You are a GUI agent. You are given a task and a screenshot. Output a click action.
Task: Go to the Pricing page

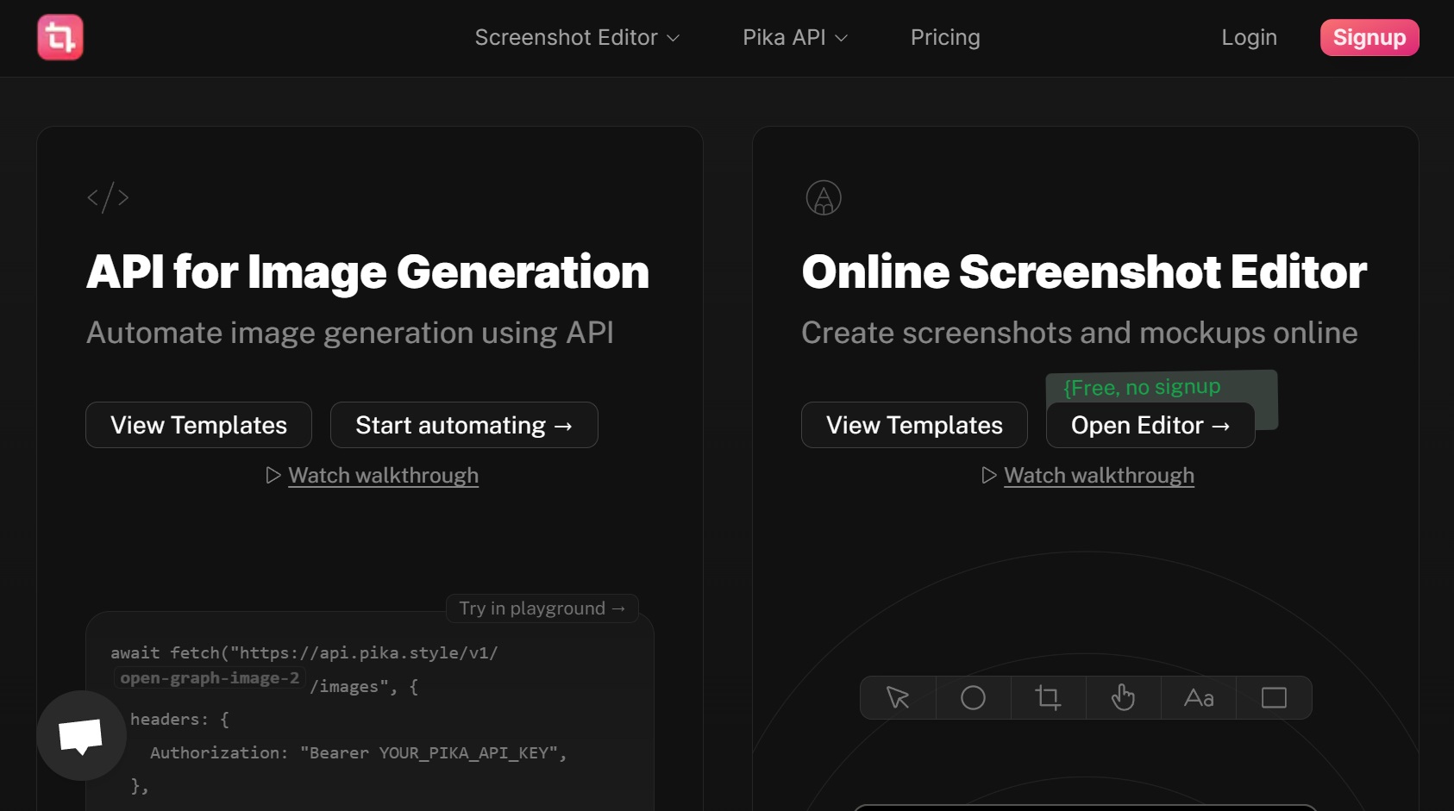coord(945,37)
